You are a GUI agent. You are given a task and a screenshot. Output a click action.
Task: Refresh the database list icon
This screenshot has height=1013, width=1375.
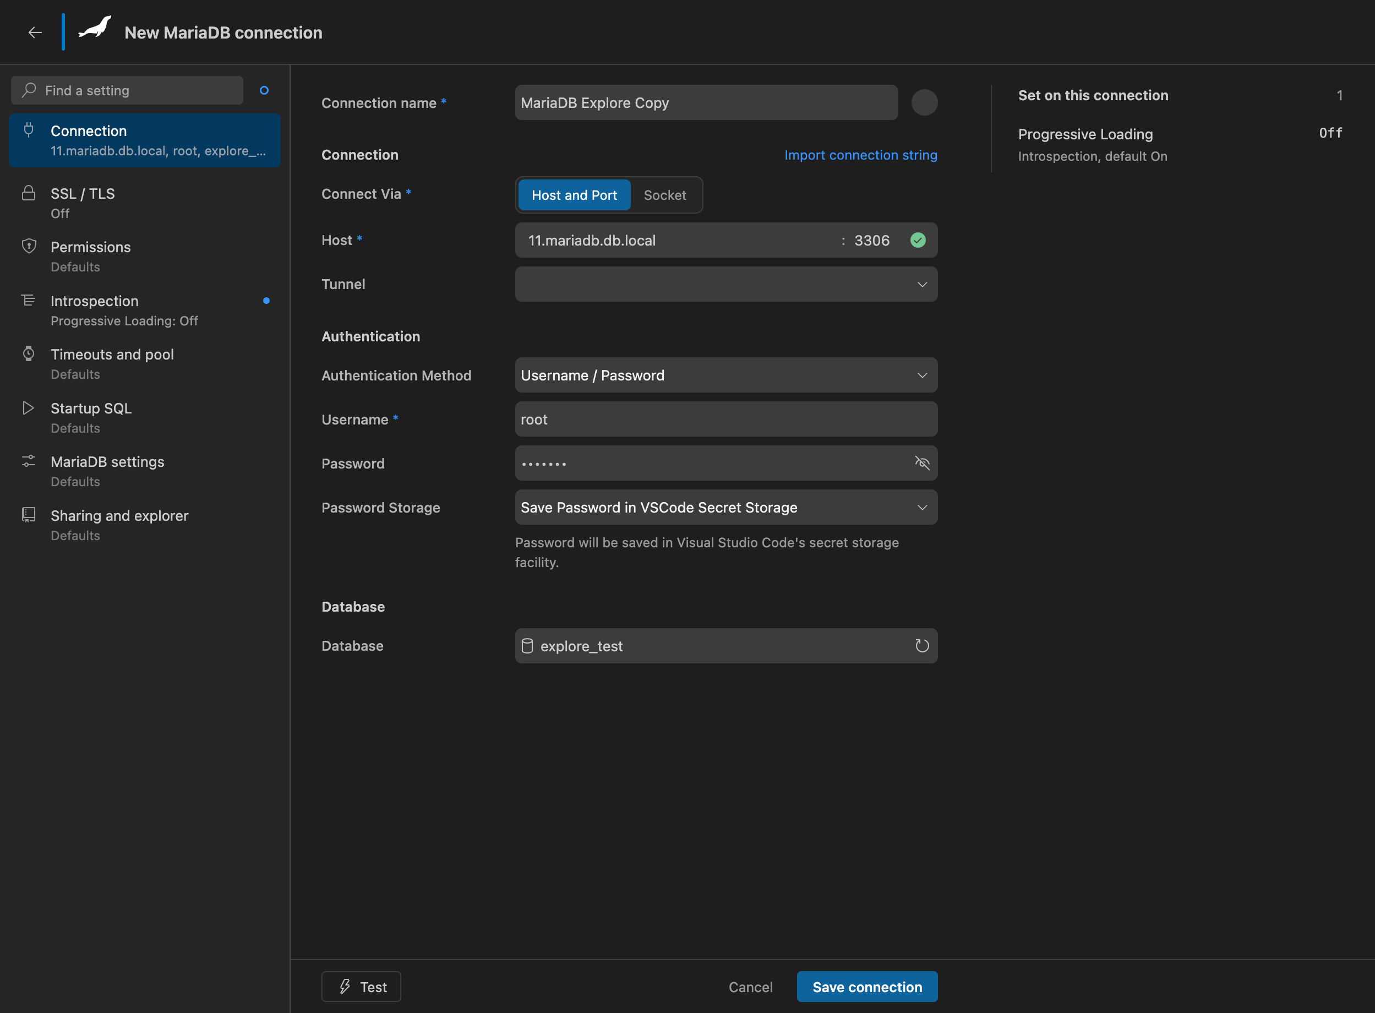[x=922, y=646]
